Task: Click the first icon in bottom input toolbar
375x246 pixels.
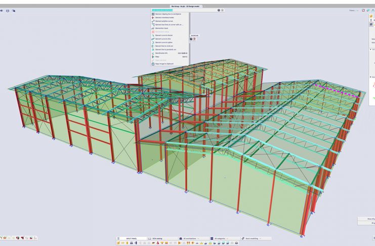Action: pos(118,243)
